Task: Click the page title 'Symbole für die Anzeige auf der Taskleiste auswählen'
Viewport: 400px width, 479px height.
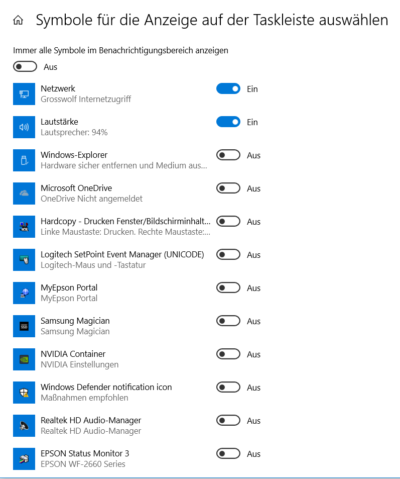Action: click(x=212, y=20)
